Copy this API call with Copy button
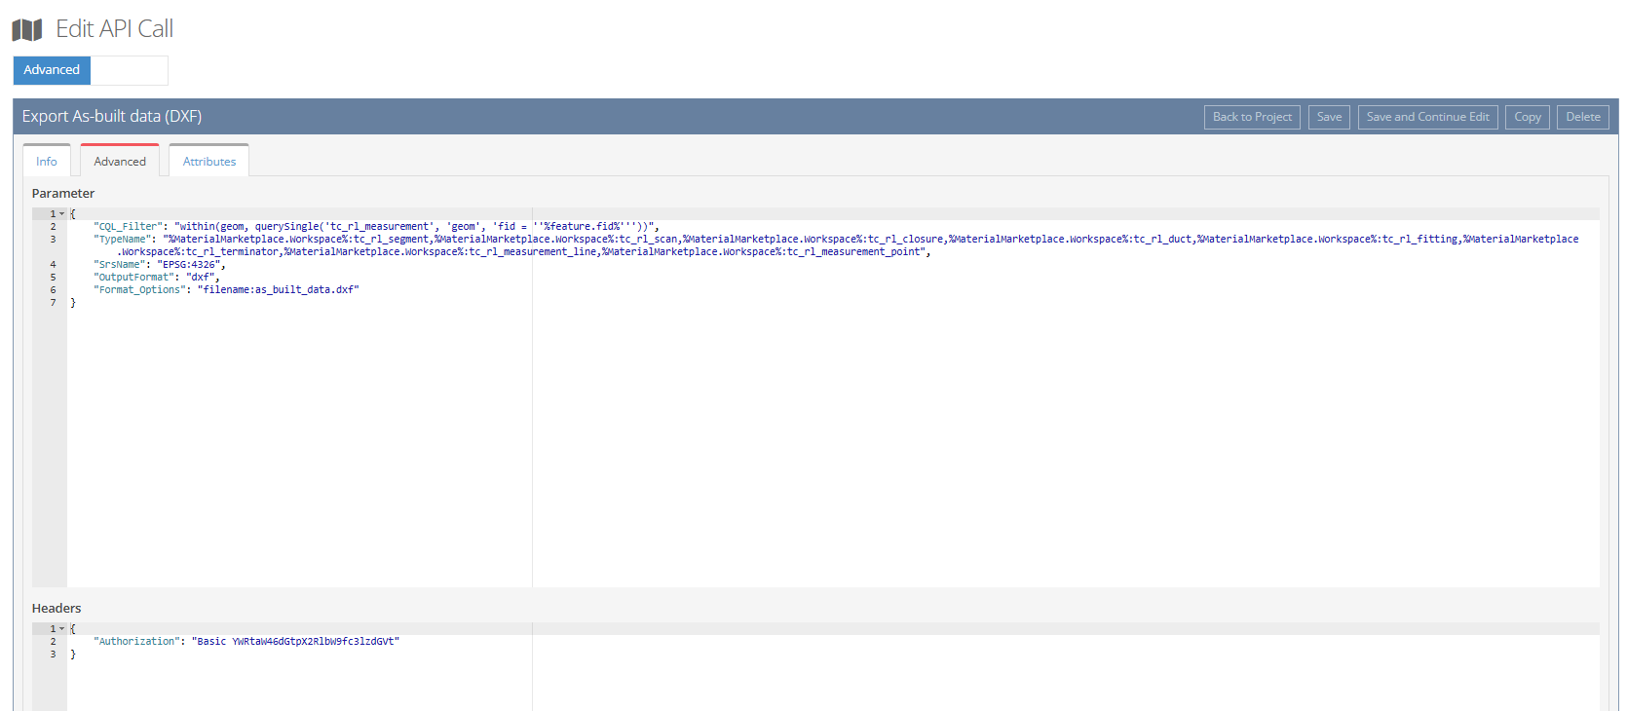Image resolution: width=1627 pixels, height=711 pixels. 1527,117
